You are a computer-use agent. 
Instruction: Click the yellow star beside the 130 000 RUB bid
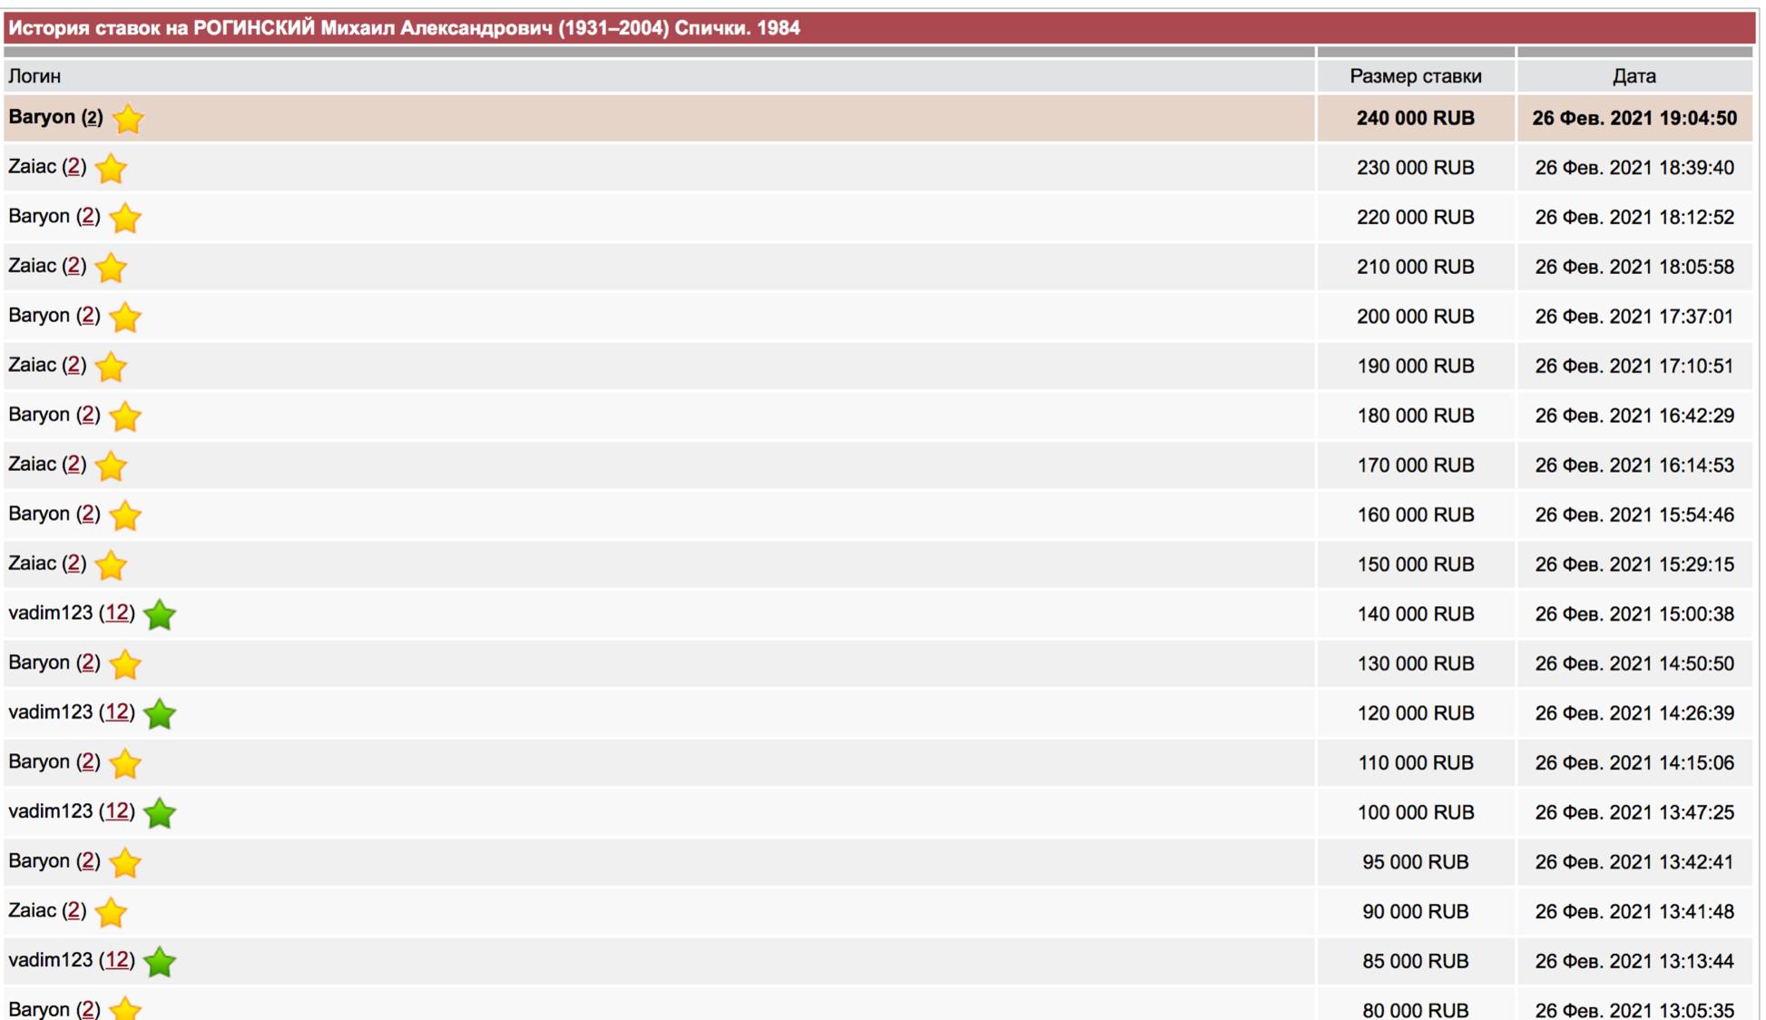coord(124,664)
